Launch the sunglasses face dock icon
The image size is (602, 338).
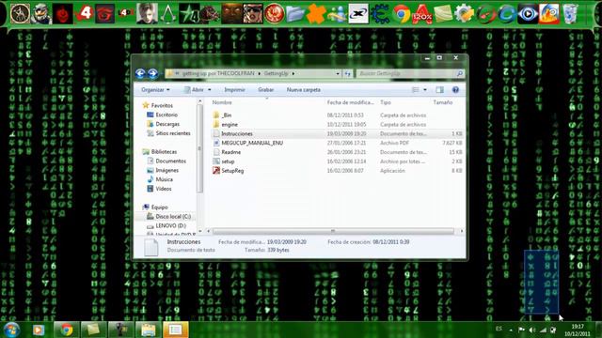253,14
